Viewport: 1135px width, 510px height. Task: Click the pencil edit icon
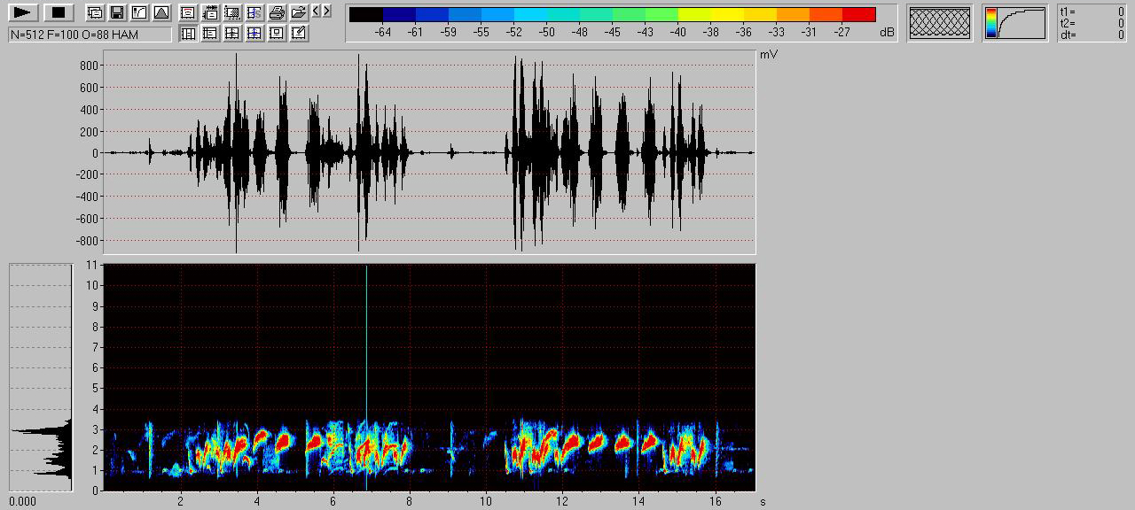(x=299, y=34)
